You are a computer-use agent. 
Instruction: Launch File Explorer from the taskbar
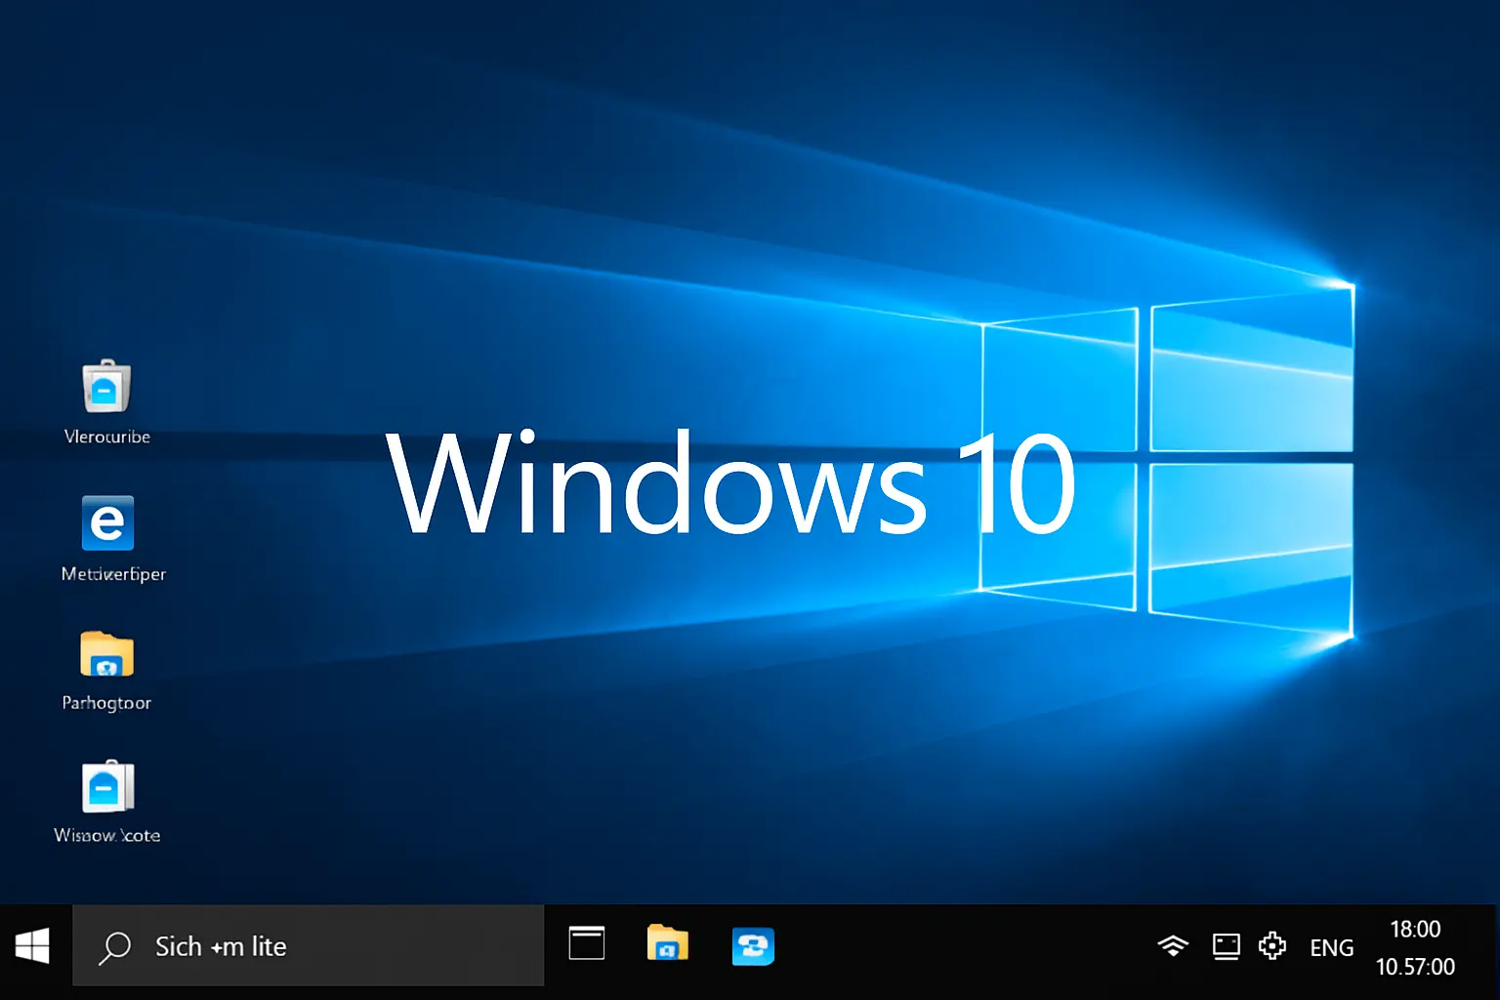tap(668, 943)
